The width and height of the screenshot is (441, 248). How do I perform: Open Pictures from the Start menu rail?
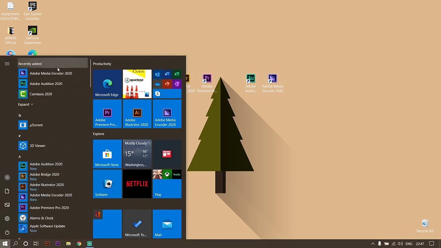[x=7, y=205]
